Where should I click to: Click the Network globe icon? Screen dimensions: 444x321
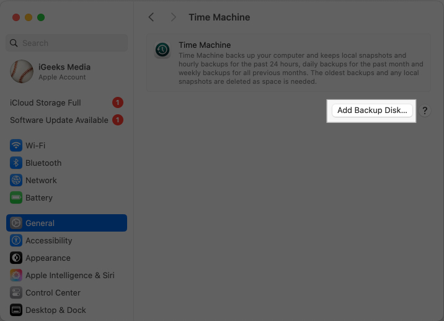[16, 180]
